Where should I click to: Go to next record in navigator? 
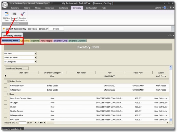pos(35,123)
